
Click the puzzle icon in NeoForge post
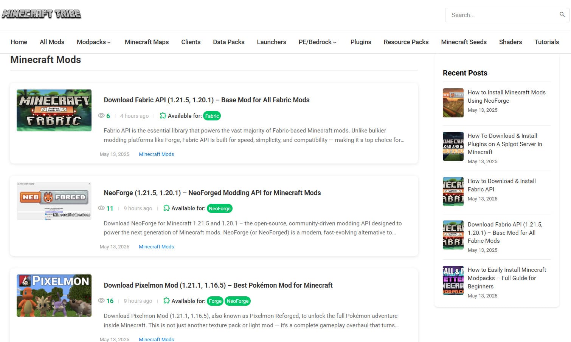[166, 208]
